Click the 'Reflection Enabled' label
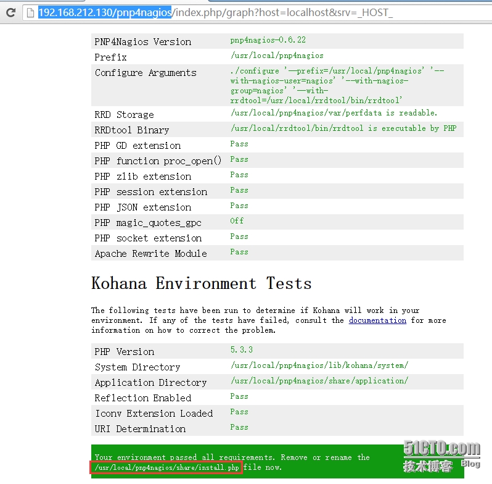The image size is (492, 484). (143, 398)
